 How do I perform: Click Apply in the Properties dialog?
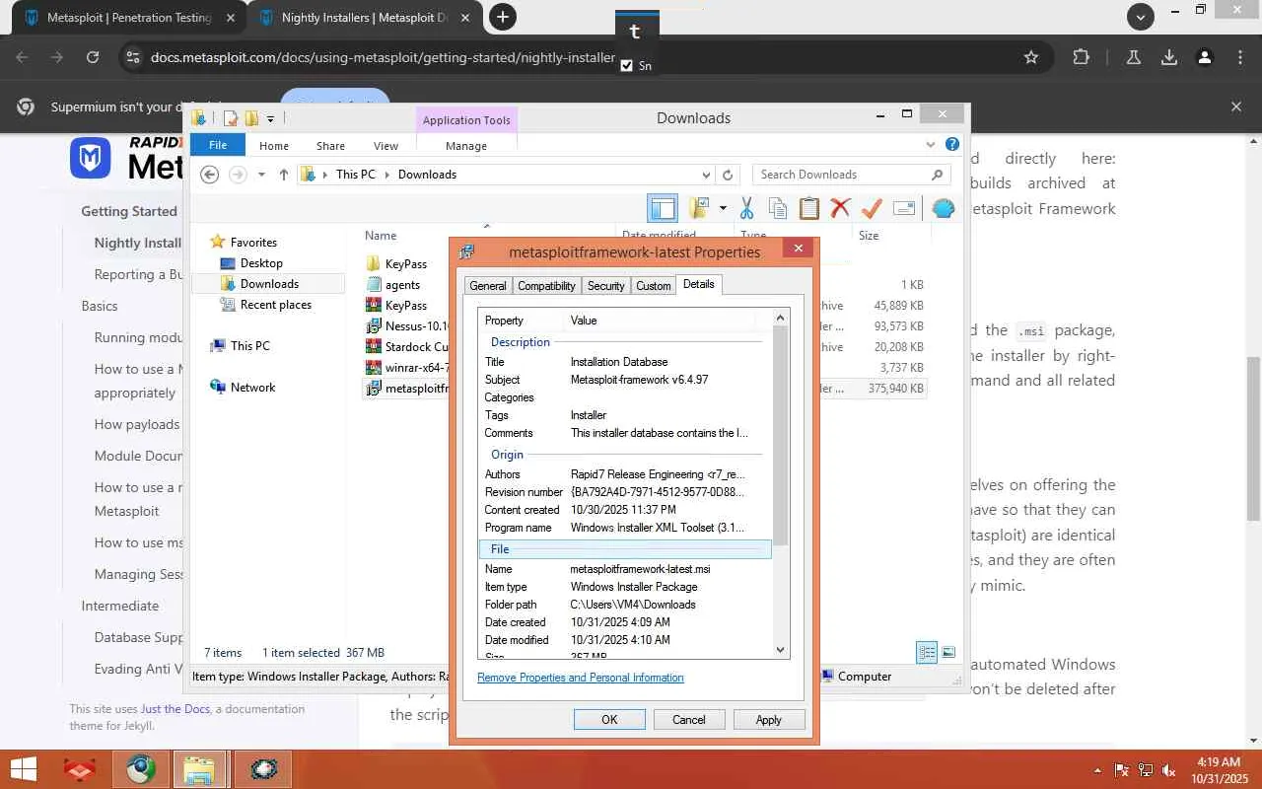(769, 720)
